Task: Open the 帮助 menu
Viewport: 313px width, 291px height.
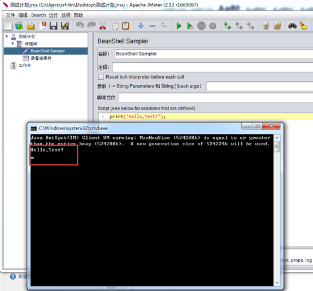Action: [78, 15]
